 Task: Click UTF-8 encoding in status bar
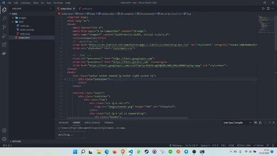tap(215, 146)
